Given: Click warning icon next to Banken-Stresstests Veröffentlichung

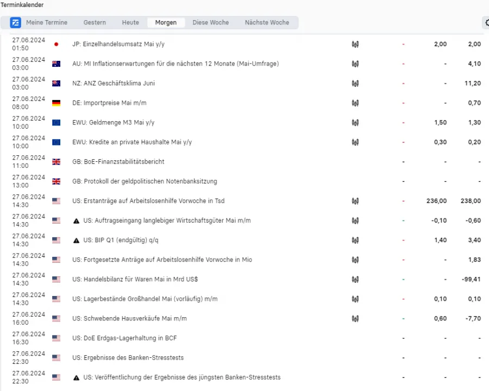Looking at the screenshot, I should (76, 377).
